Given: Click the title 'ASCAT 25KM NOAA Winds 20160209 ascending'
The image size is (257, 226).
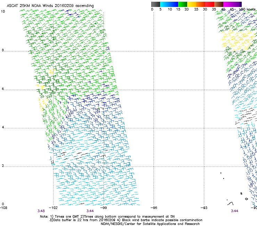Looking at the screenshot, I should pos(50,6).
